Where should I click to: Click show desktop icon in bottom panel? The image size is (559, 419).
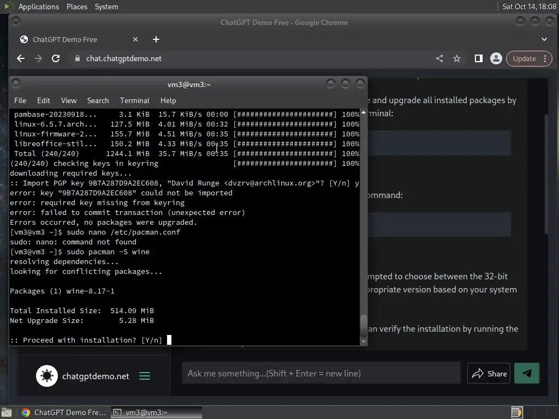(6, 412)
